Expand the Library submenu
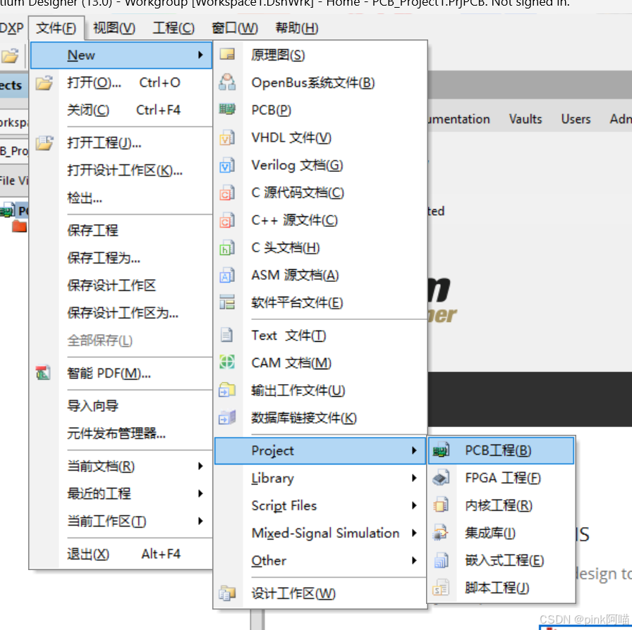The height and width of the screenshot is (630, 632). tap(414, 478)
